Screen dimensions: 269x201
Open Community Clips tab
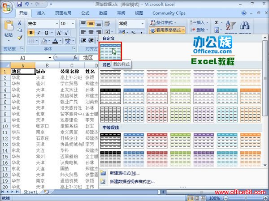tap(169, 13)
